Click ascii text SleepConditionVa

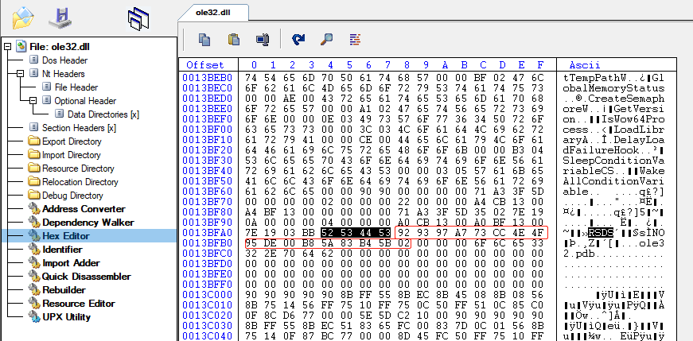[x=613, y=161]
